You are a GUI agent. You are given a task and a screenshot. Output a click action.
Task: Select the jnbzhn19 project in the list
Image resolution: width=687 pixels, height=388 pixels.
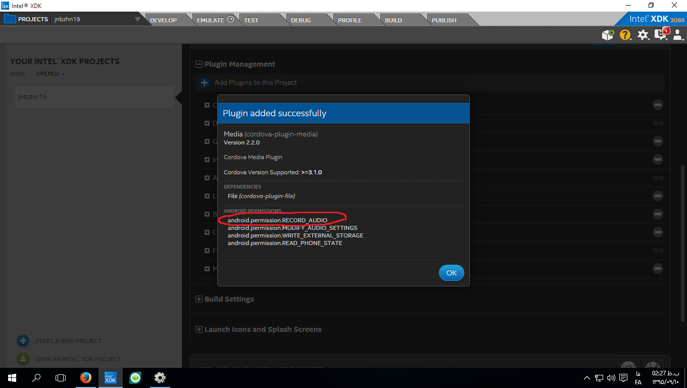94,96
